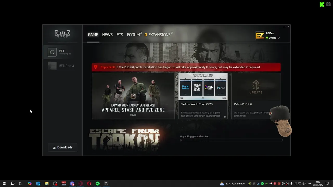Screen dimensions: 333x187
Task: Select EFT: Arena in the sidebar
Action: point(62,66)
